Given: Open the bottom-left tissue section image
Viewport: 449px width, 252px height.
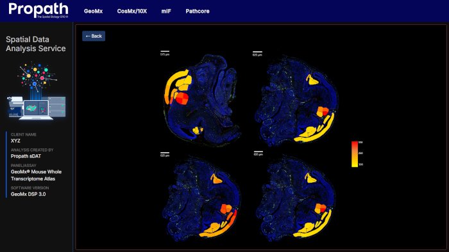Looking at the screenshot, I should 203,198.
